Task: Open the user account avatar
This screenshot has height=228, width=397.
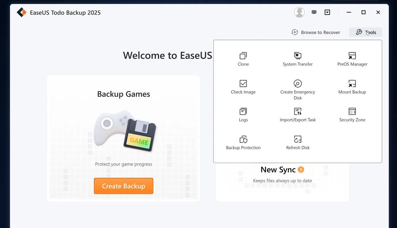Action: [299, 12]
